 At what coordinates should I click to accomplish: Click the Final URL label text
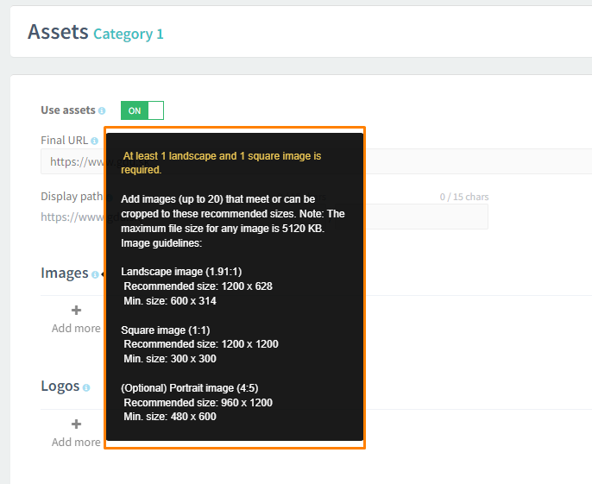pyautogui.click(x=64, y=140)
